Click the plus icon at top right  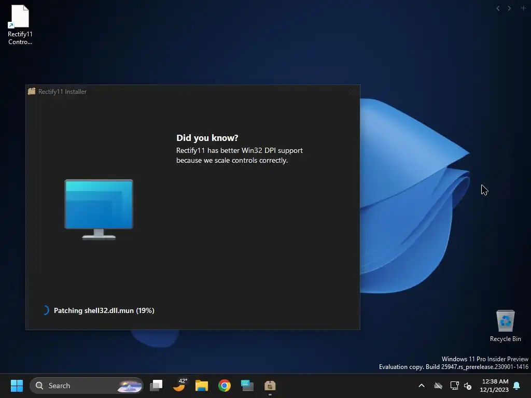click(x=523, y=8)
